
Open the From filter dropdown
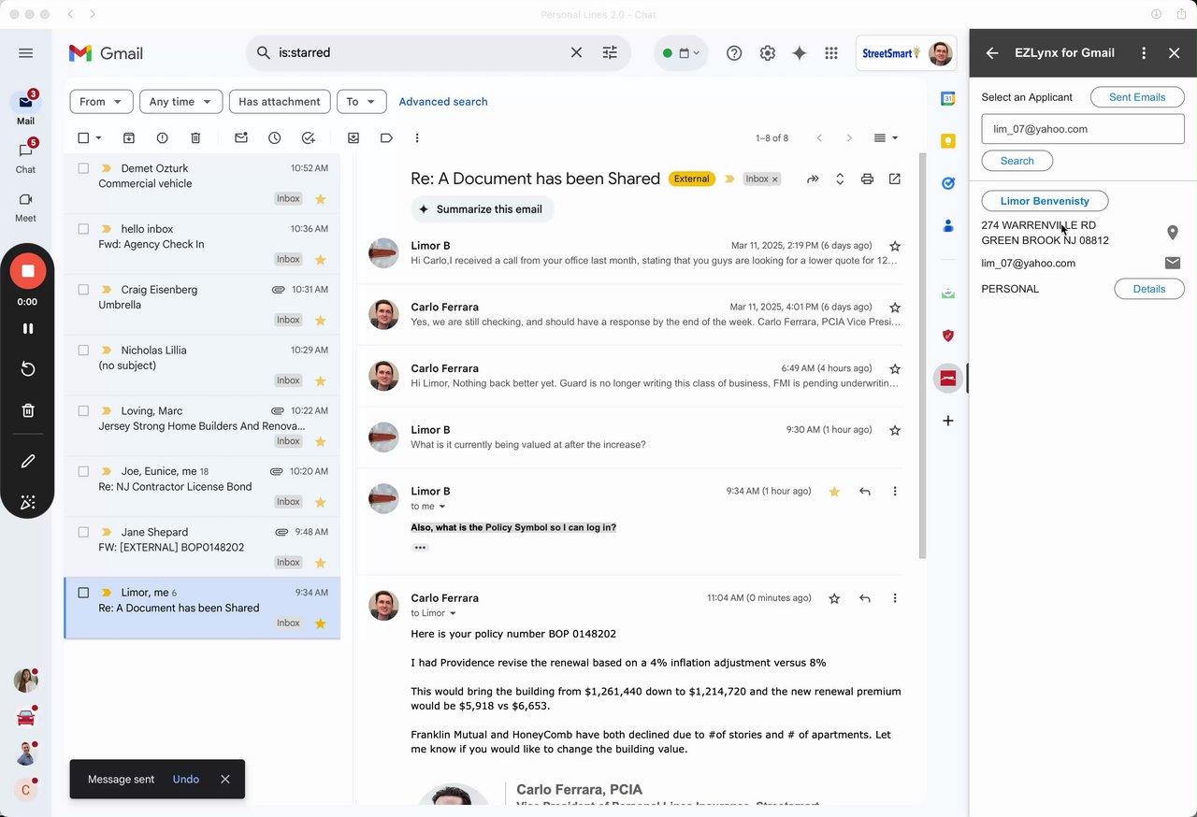(x=101, y=102)
